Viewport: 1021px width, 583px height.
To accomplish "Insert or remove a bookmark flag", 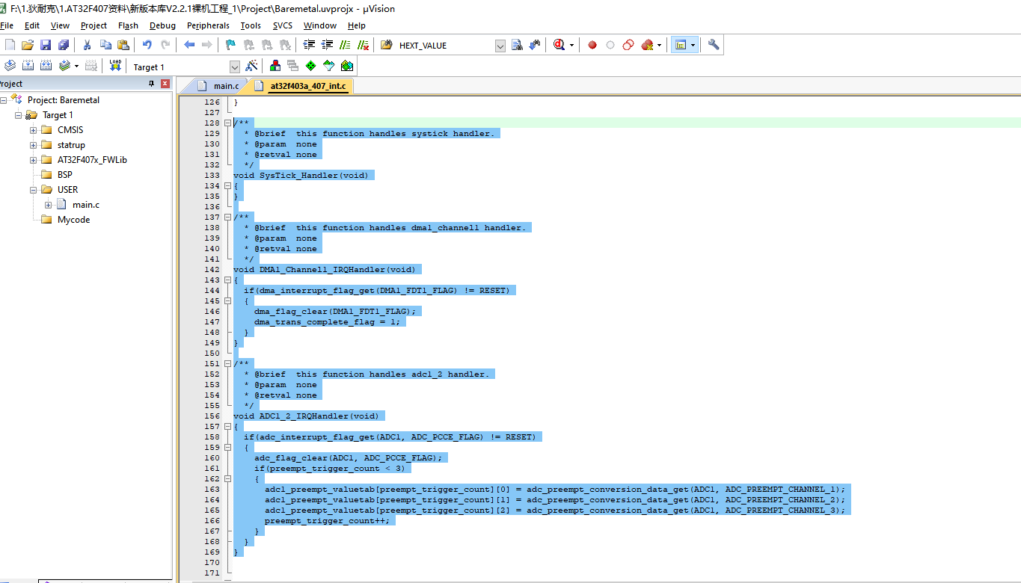I will (x=231, y=45).
